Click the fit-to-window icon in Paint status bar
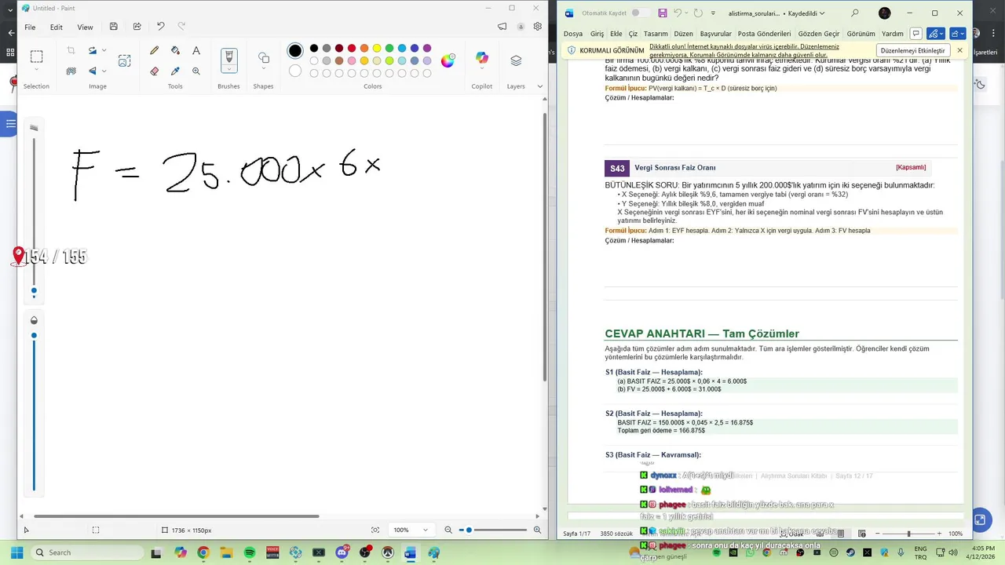Image resolution: width=1005 pixels, height=565 pixels. (x=375, y=530)
